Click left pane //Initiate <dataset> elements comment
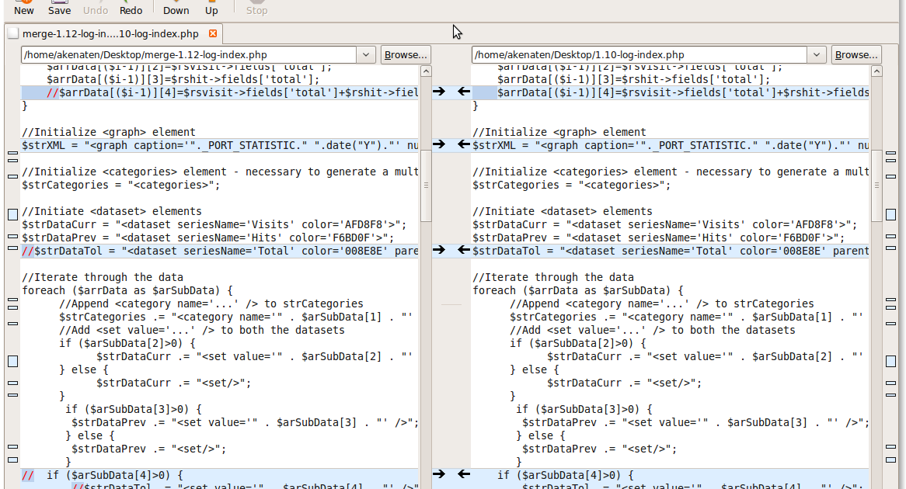 coord(112,211)
